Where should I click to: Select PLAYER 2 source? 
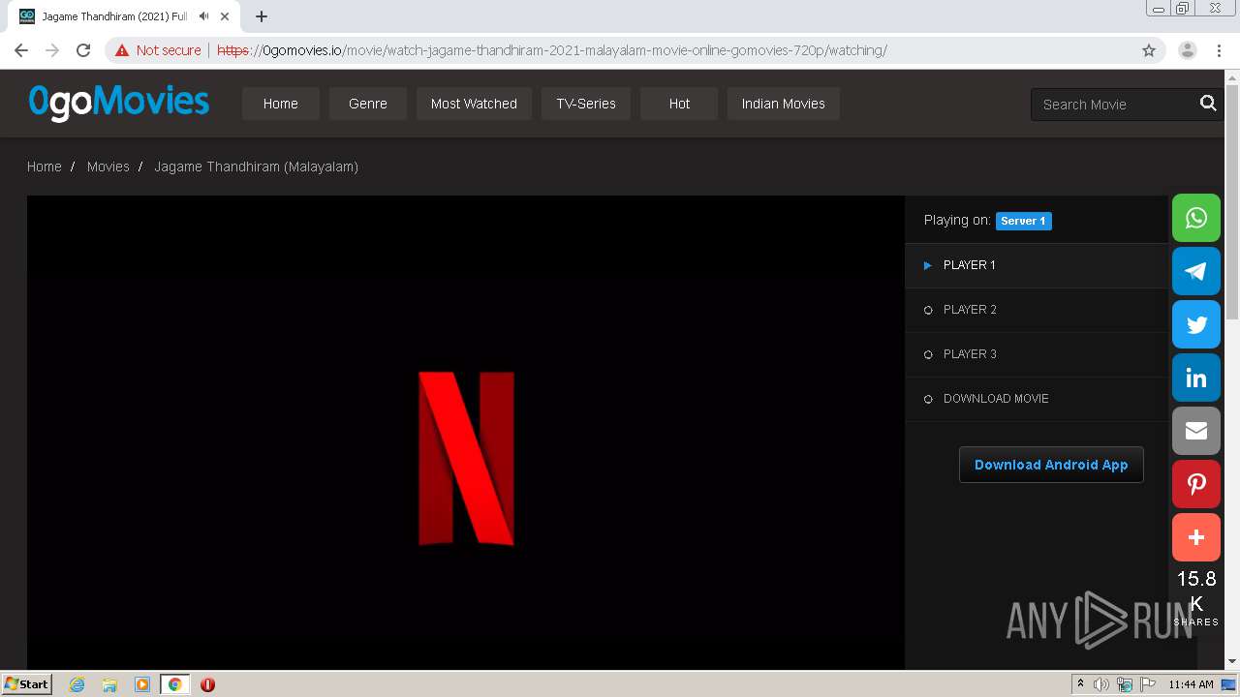point(1037,310)
